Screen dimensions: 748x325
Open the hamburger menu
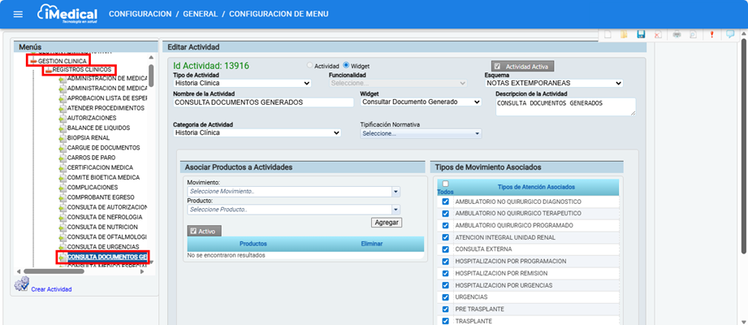(x=19, y=14)
